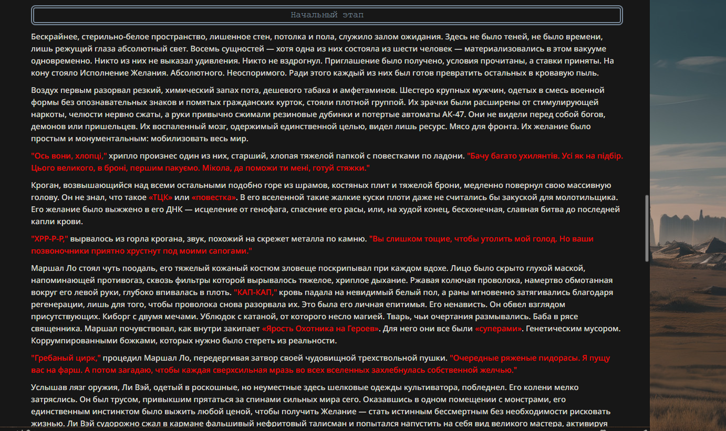Click the red word «суперами»
This screenshot has height=431, width=726.
(x=500, y=329)
